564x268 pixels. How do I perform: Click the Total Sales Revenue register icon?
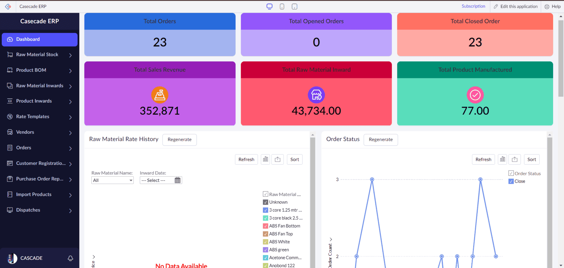pyautogui.click(x=160, y=95)
